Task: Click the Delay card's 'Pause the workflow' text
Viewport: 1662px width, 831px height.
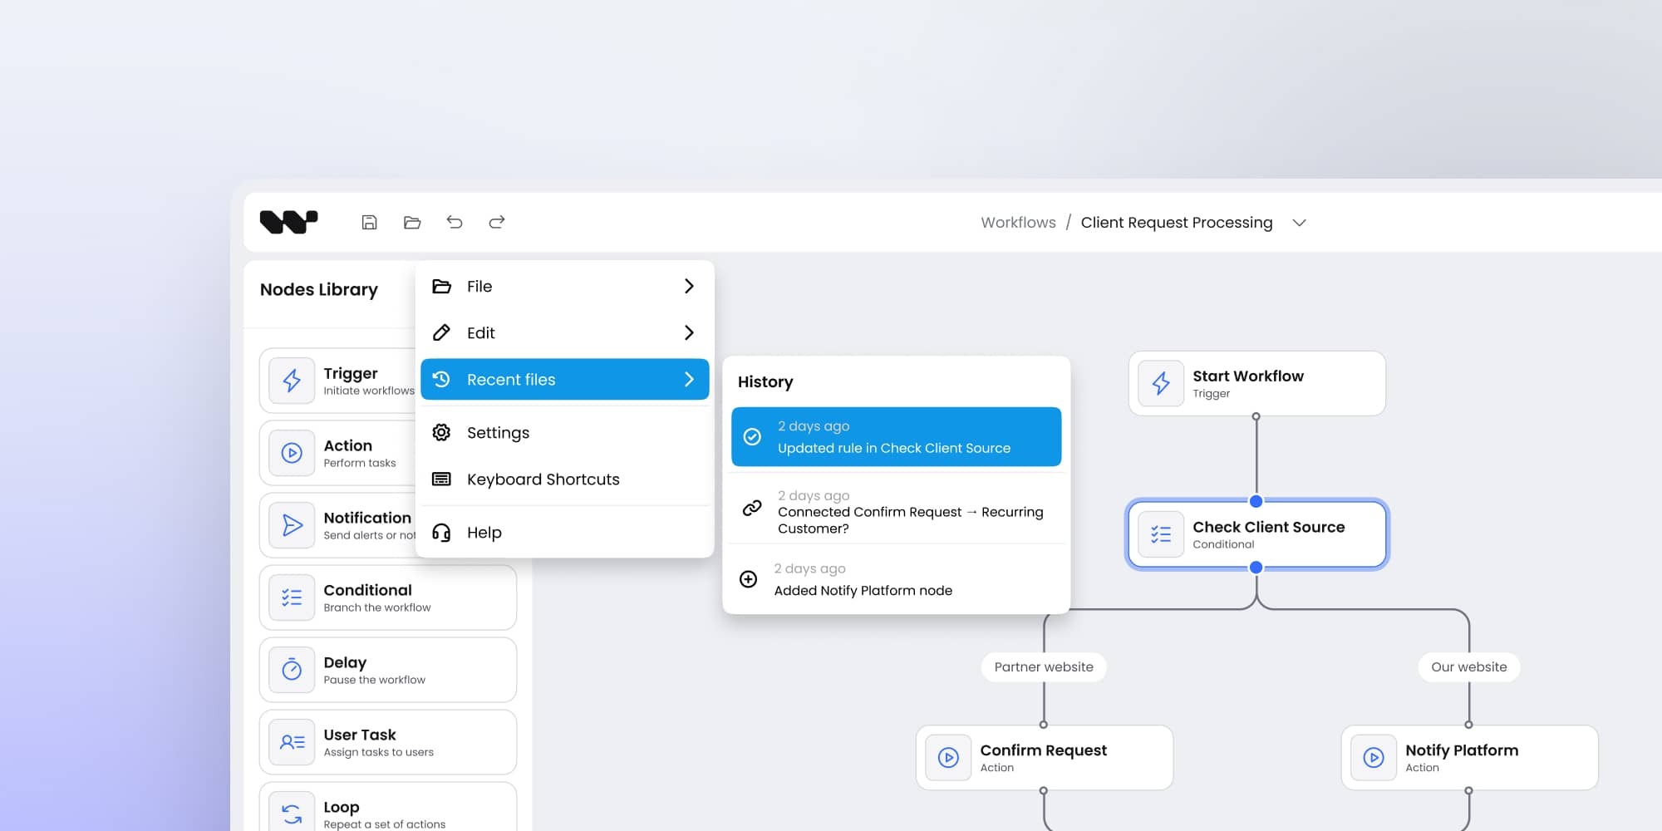Action: pyautogui.click(x=374, y=680)
